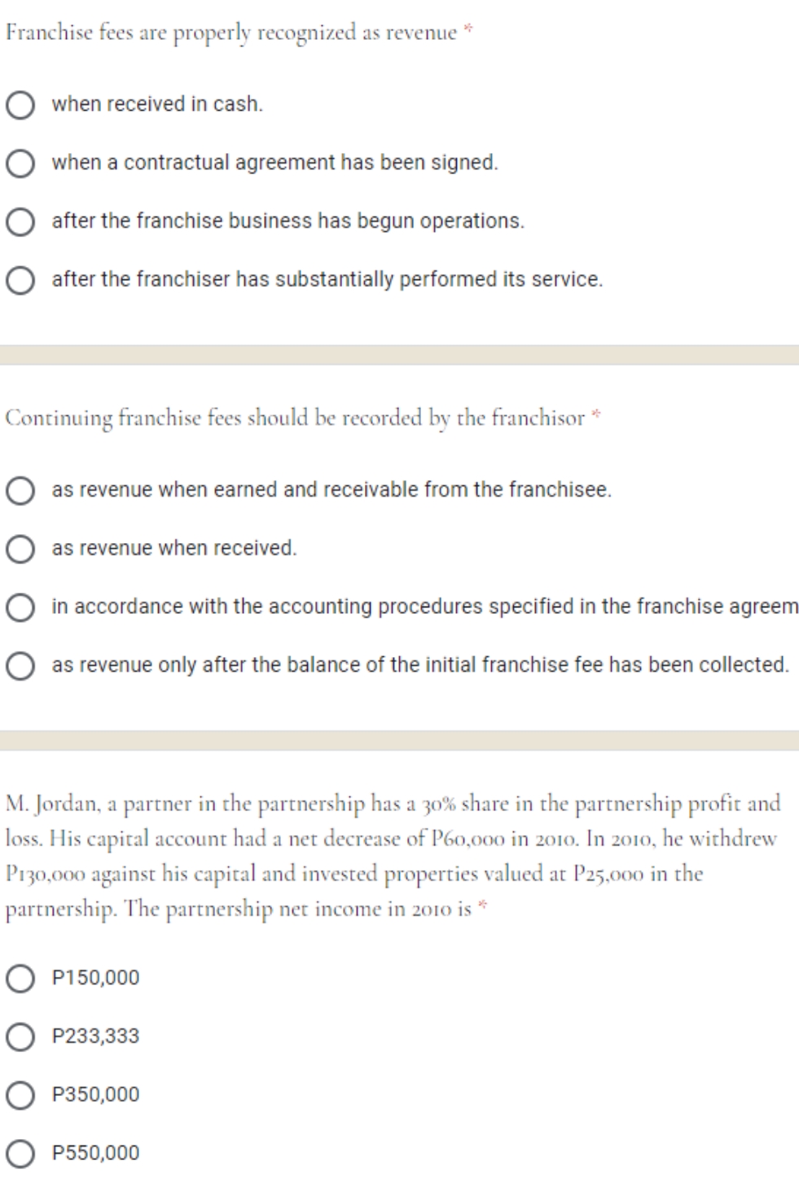Select "when received in cash." option
This screenshot has width=799, height=1183.
pyautogui.click(x=20, y=103)
